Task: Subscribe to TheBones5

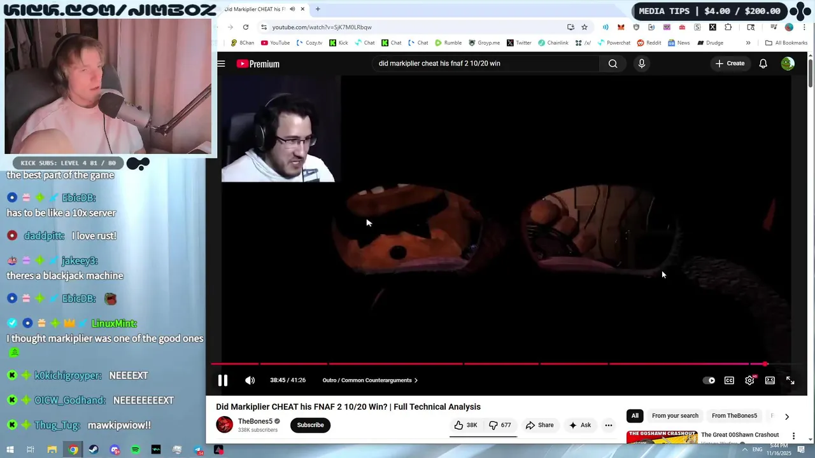Action: click(x=310, y=425)
